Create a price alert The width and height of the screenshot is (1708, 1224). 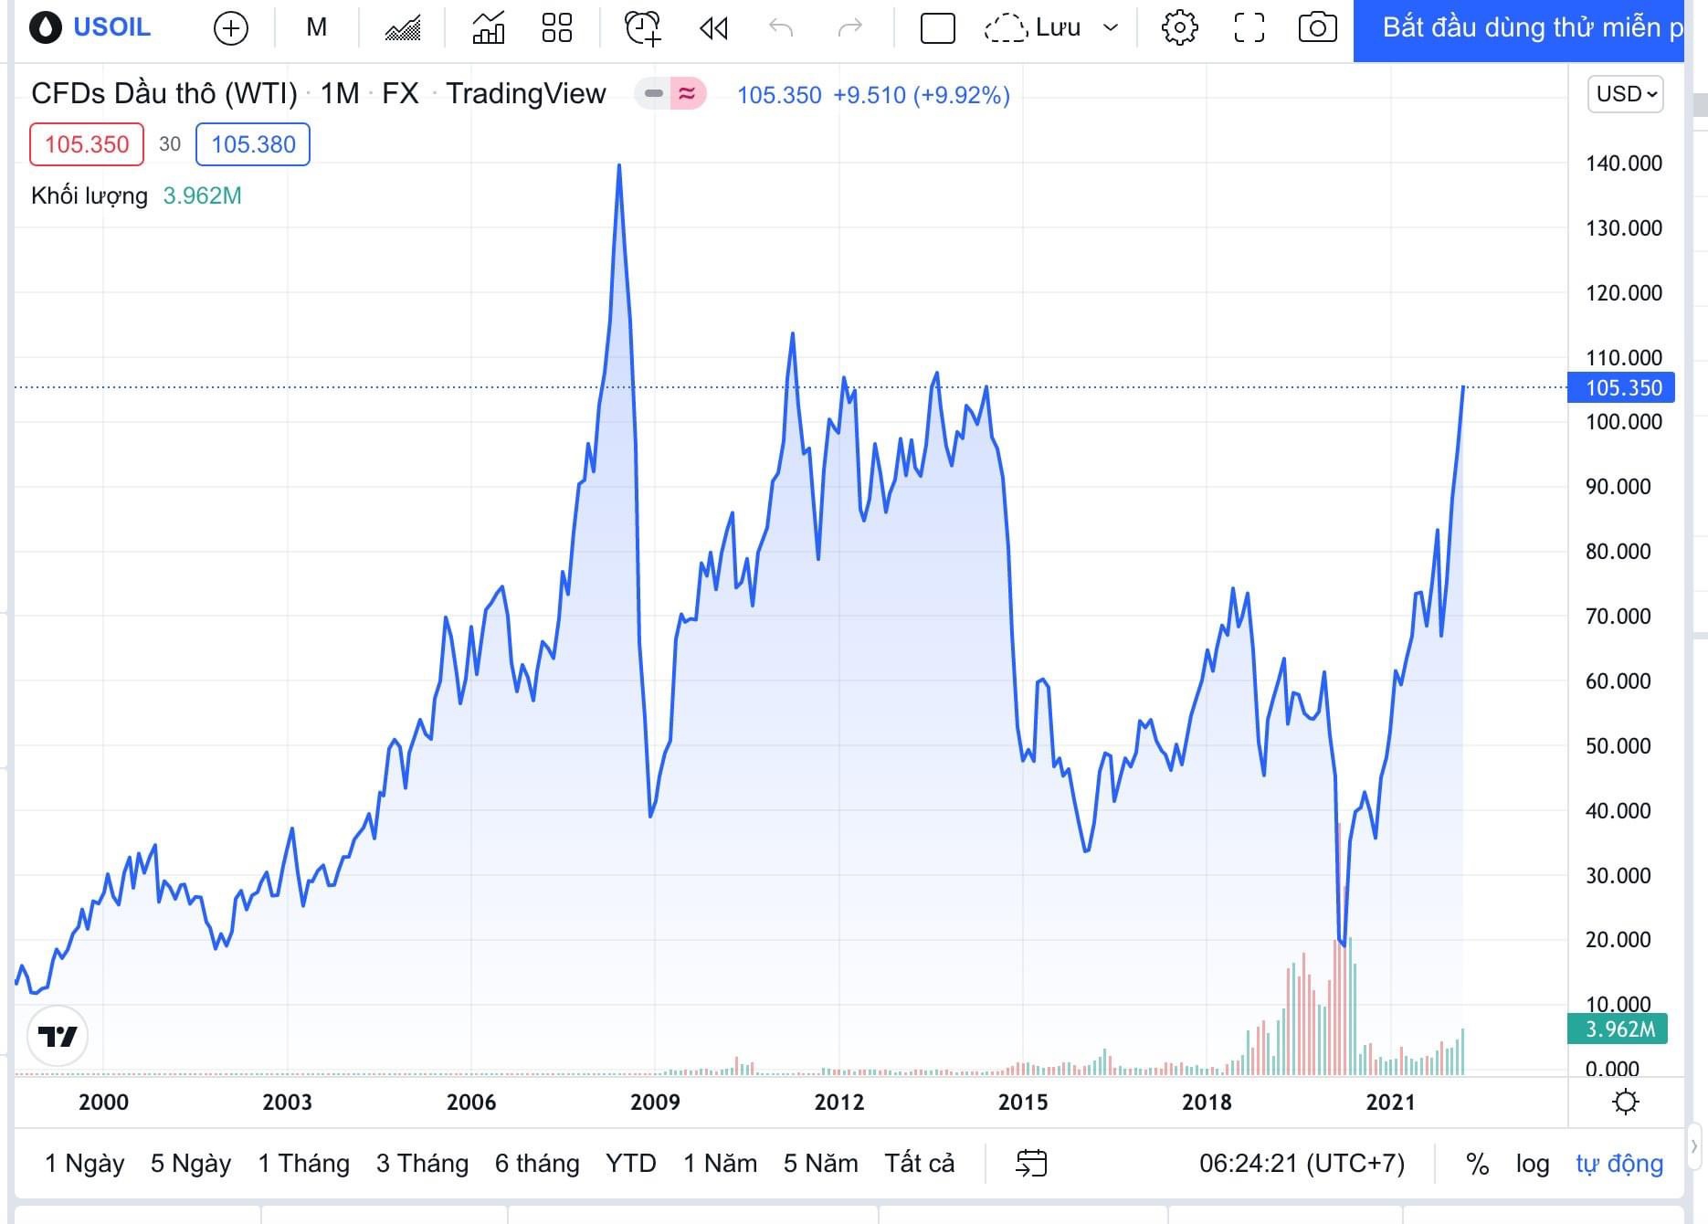(x=643, y=28)
